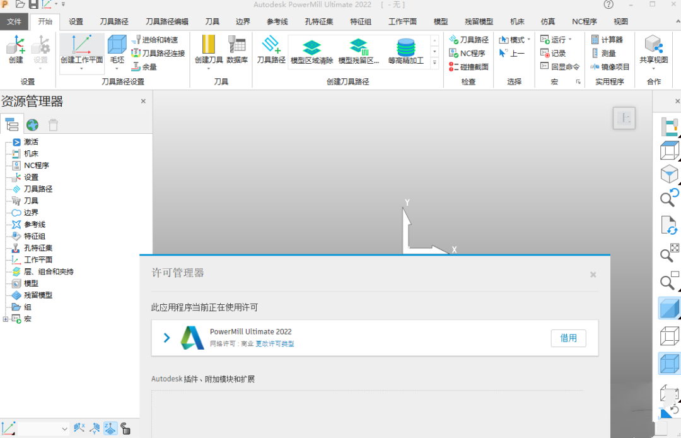Open the 计算器 calculator utility

(x=607, y=40)
